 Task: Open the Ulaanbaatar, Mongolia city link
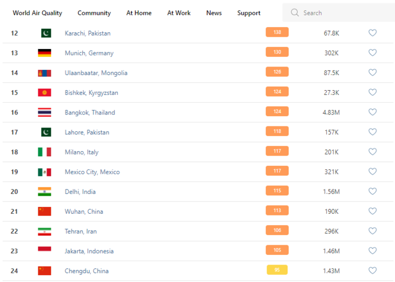point(96,73)
